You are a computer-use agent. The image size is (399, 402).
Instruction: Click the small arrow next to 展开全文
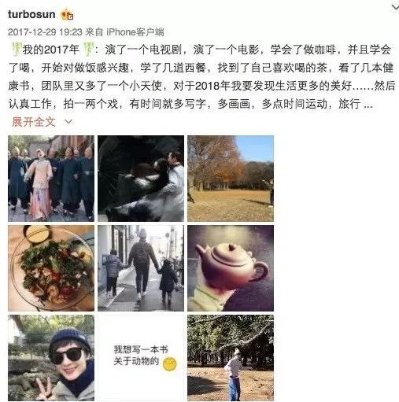(68, 122)
